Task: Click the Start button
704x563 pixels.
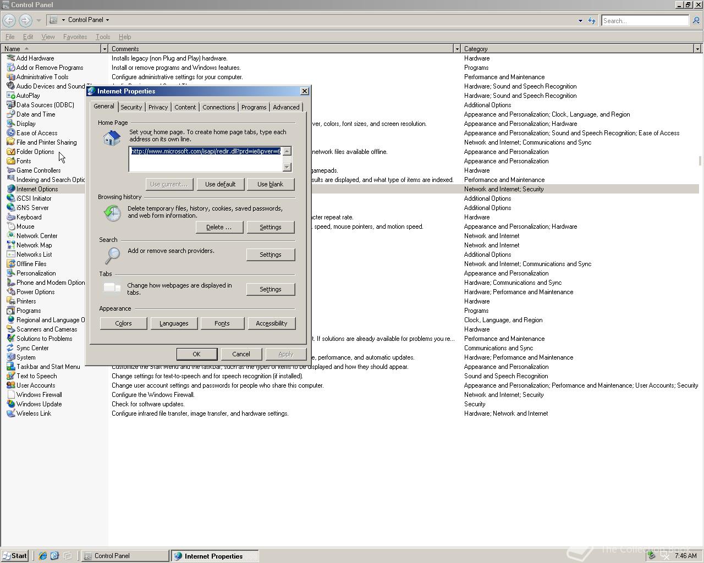Action: (x=15, y=556)
